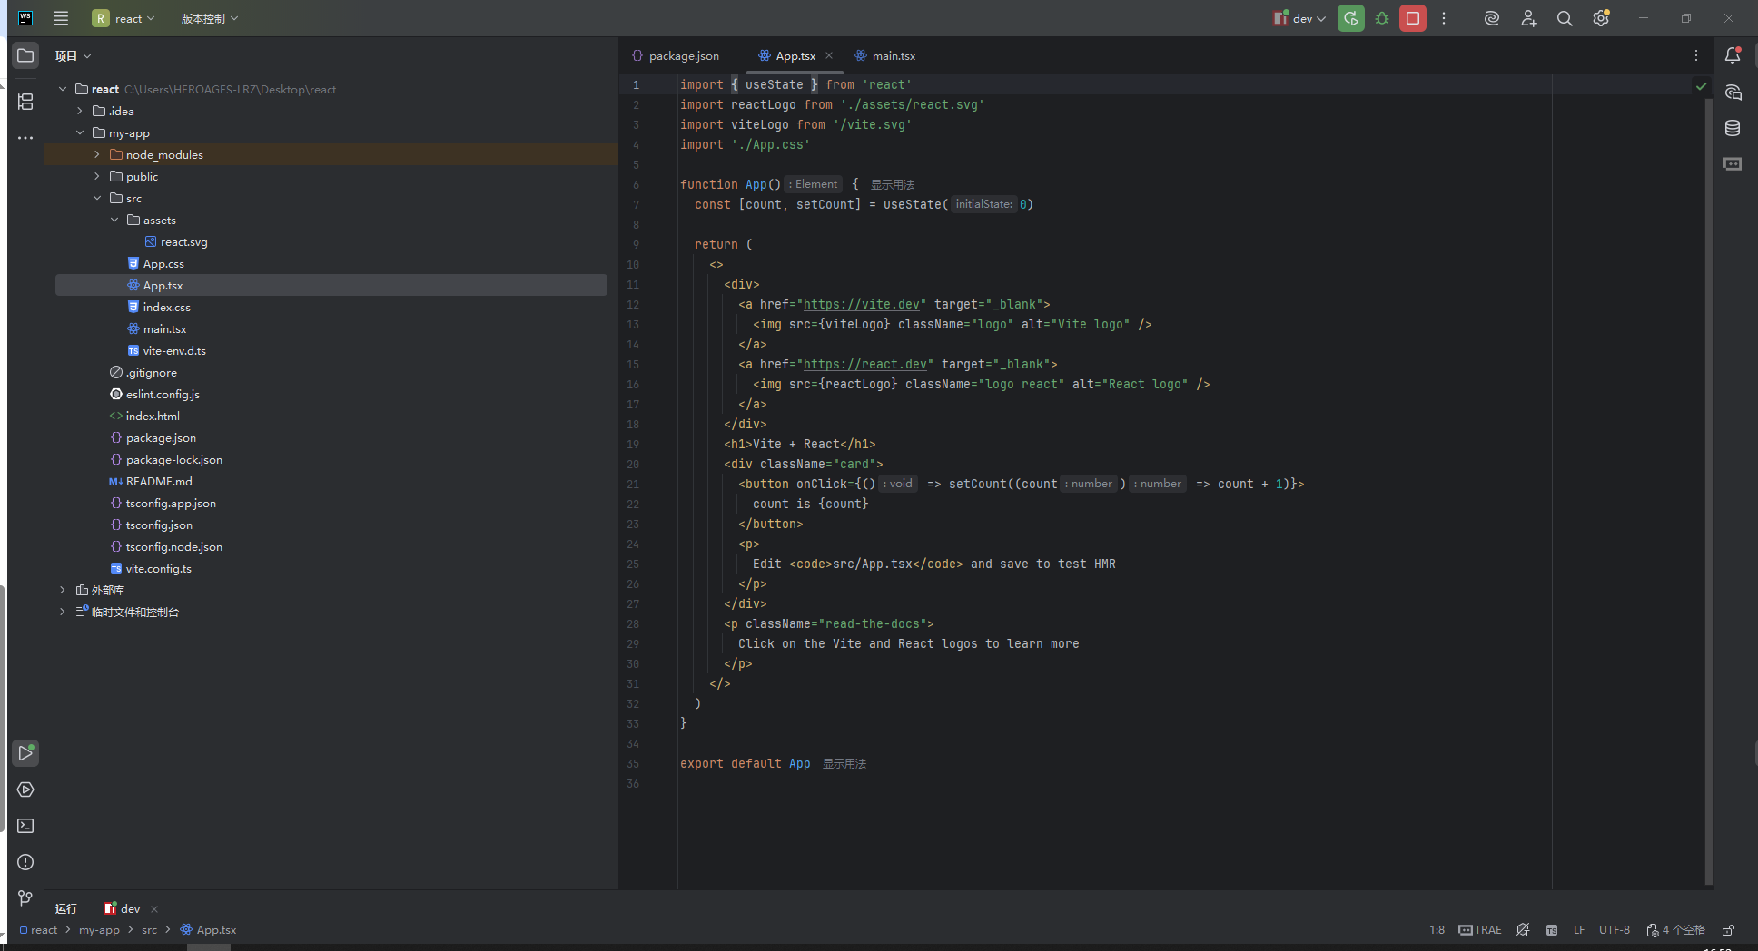Click the src breadcrumb in status bar
Viewport: 1758px width, 951px height.
(x=149, y=929)
